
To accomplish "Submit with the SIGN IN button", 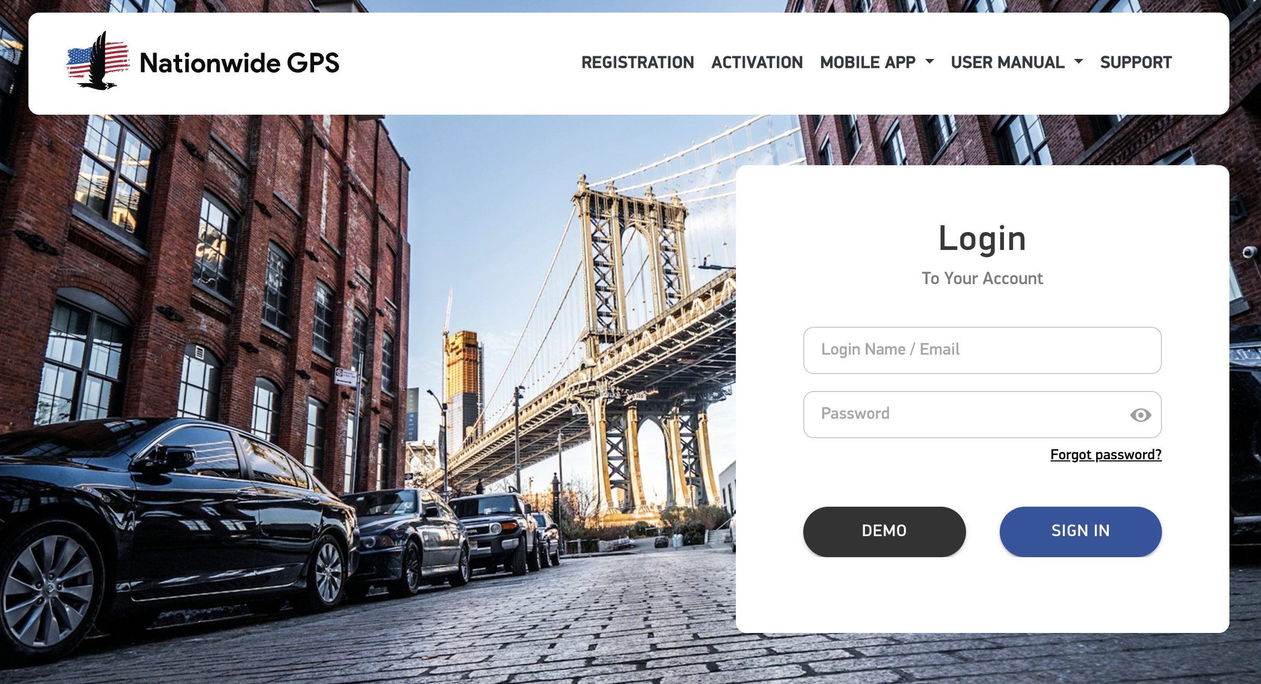I will click(x=1080, y=531).
